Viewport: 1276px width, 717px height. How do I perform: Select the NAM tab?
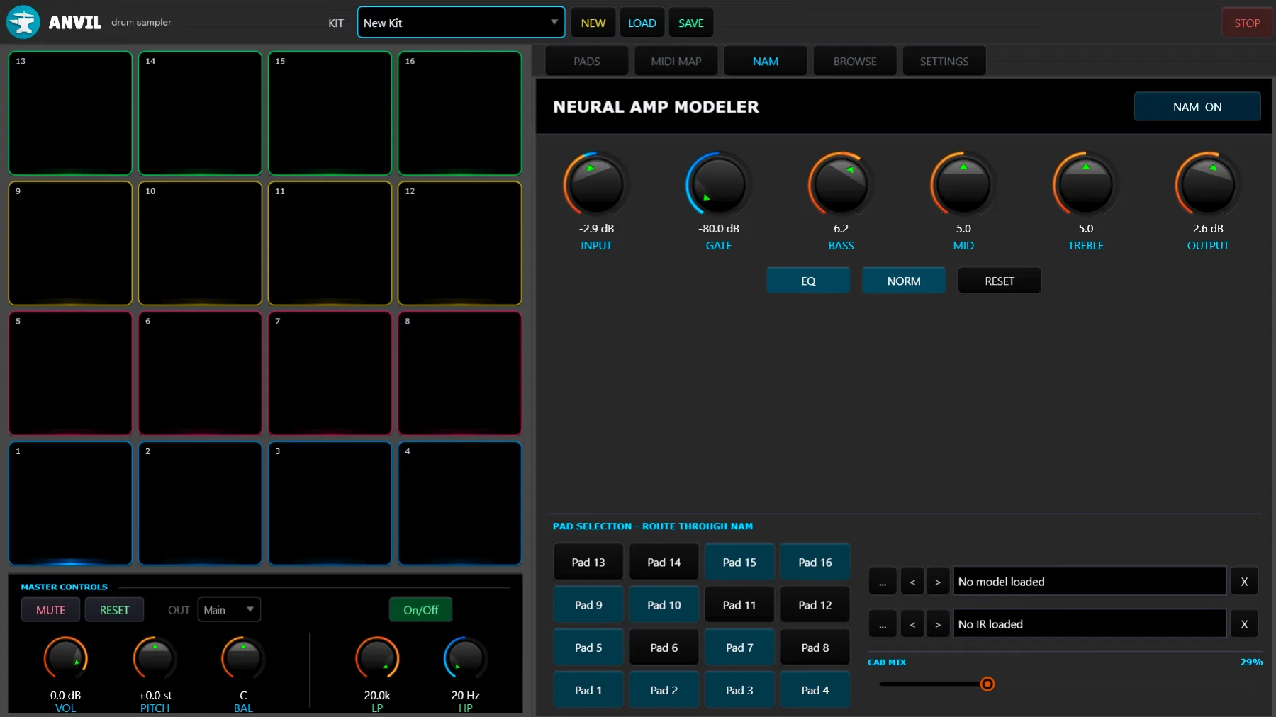pos(766,62)
